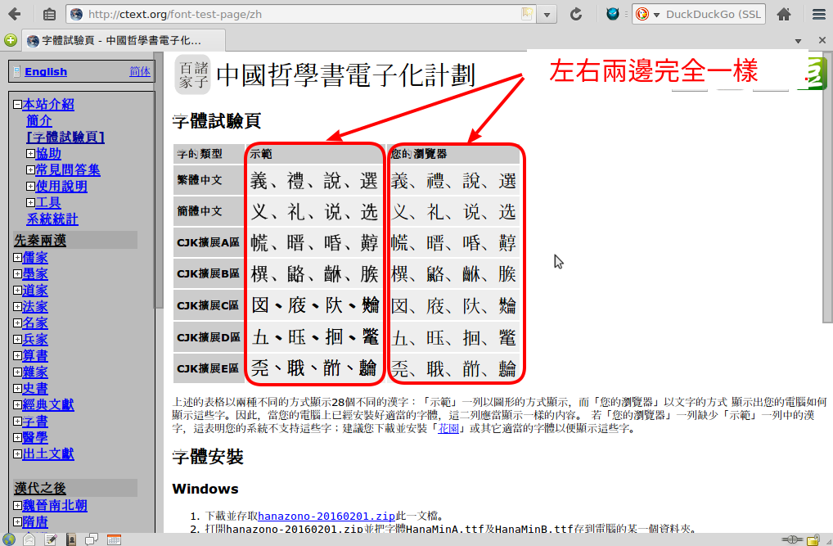The height and width of the screenshot is (546, 833).
Task: Open the URL history dropdown arrow
Action: pyautogui.click(x=546, y=15)
